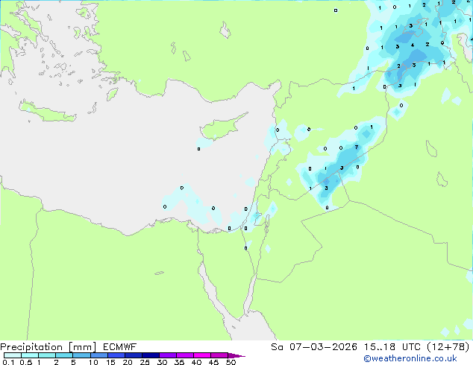Click the above-50 mm legend arrow tip

coord(236,355)
